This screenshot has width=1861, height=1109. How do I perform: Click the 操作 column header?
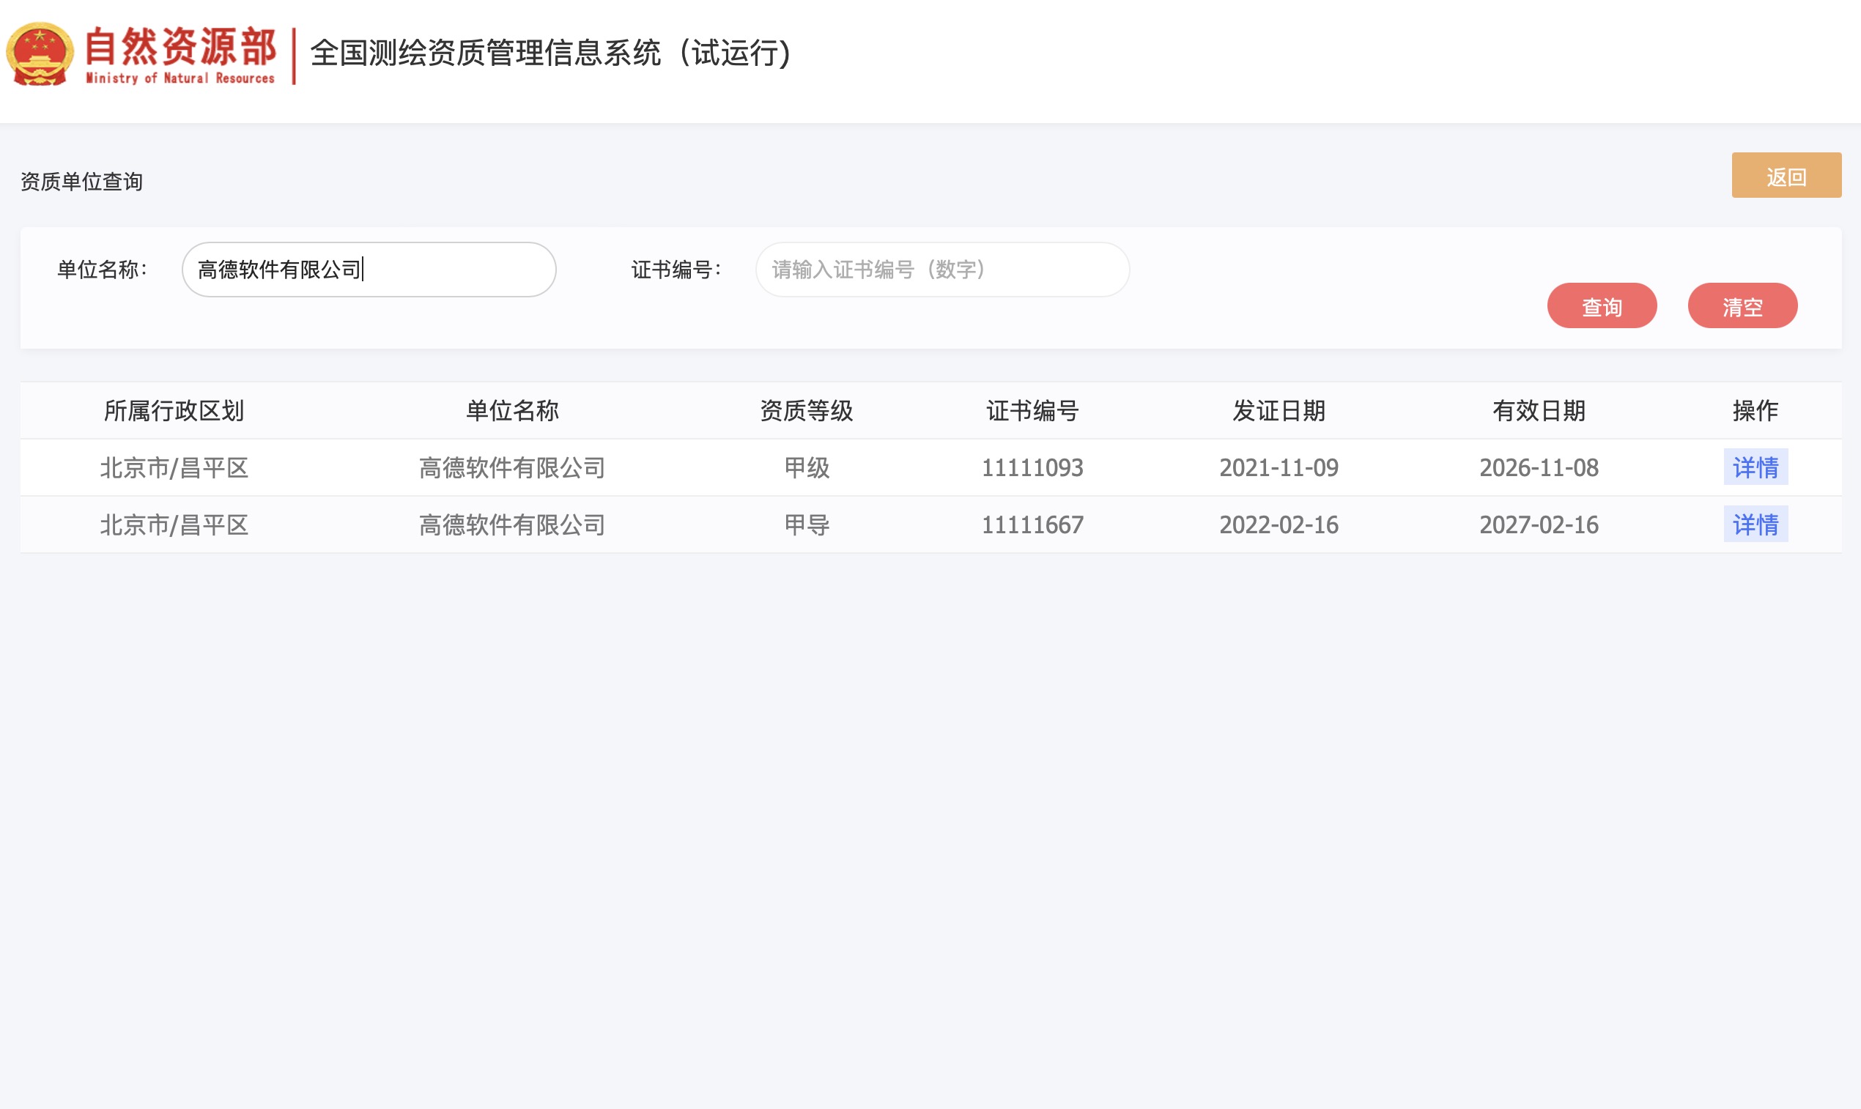coord(1755,410)
